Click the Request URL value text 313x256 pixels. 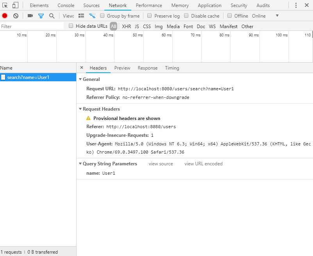pos(176,89)
